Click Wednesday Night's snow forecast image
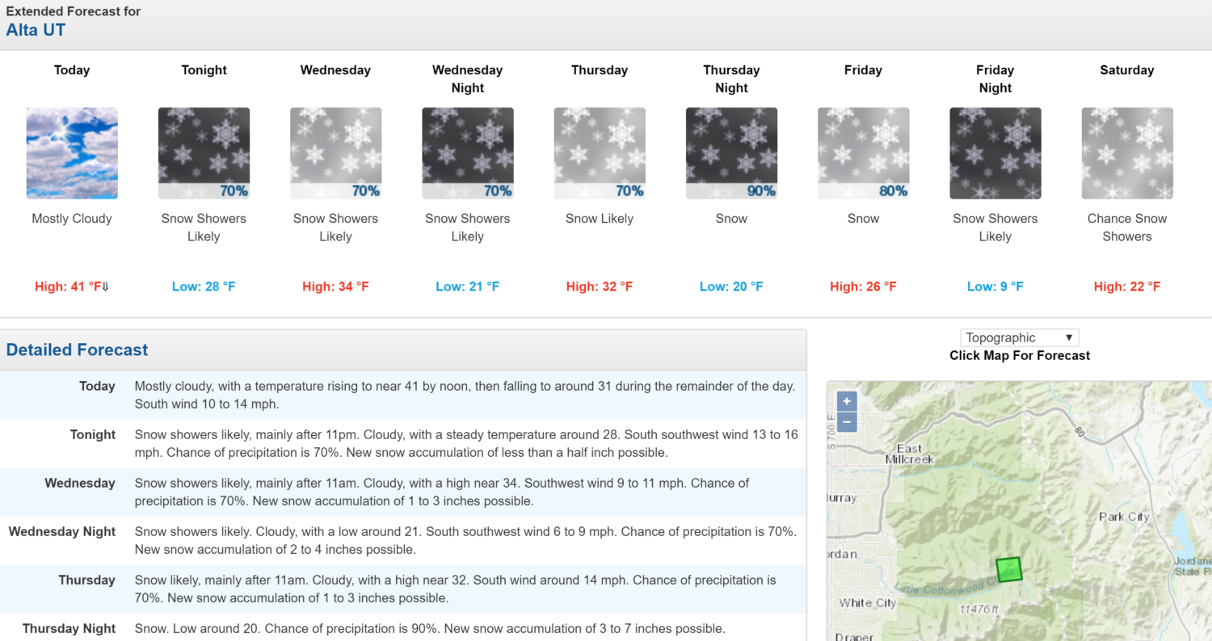The image size is (1212, 641). tap(468, 153)
